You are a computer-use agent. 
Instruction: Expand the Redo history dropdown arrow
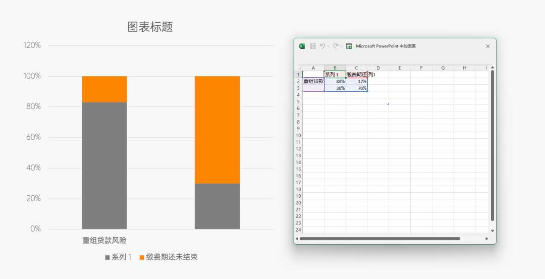(x=341, y=46)
